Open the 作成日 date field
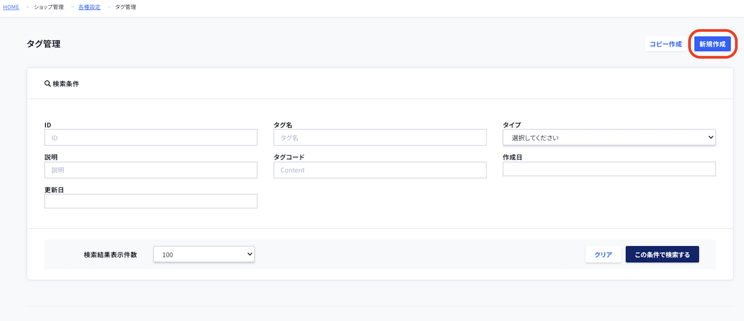Screen dimensions: 744x321 coord(609,169)
